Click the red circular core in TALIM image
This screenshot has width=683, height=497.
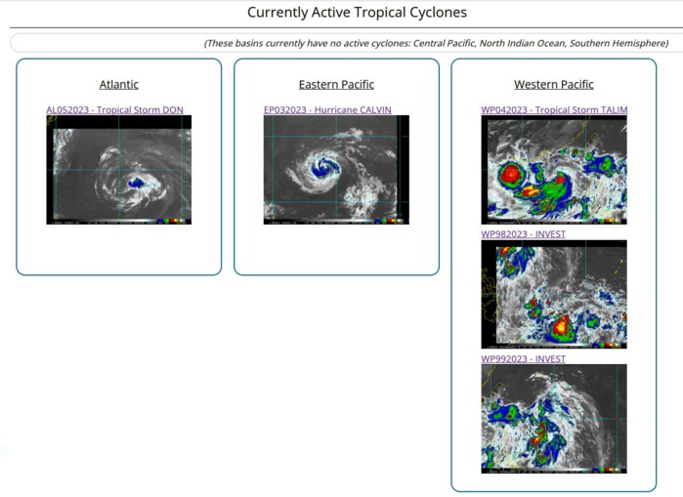510,176
